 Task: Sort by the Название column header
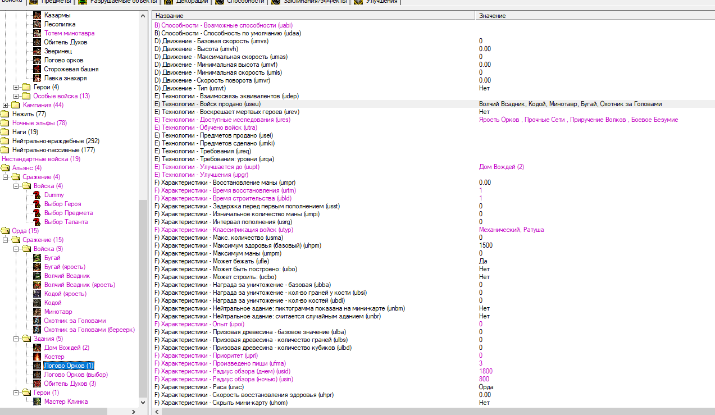pos(313,16)
